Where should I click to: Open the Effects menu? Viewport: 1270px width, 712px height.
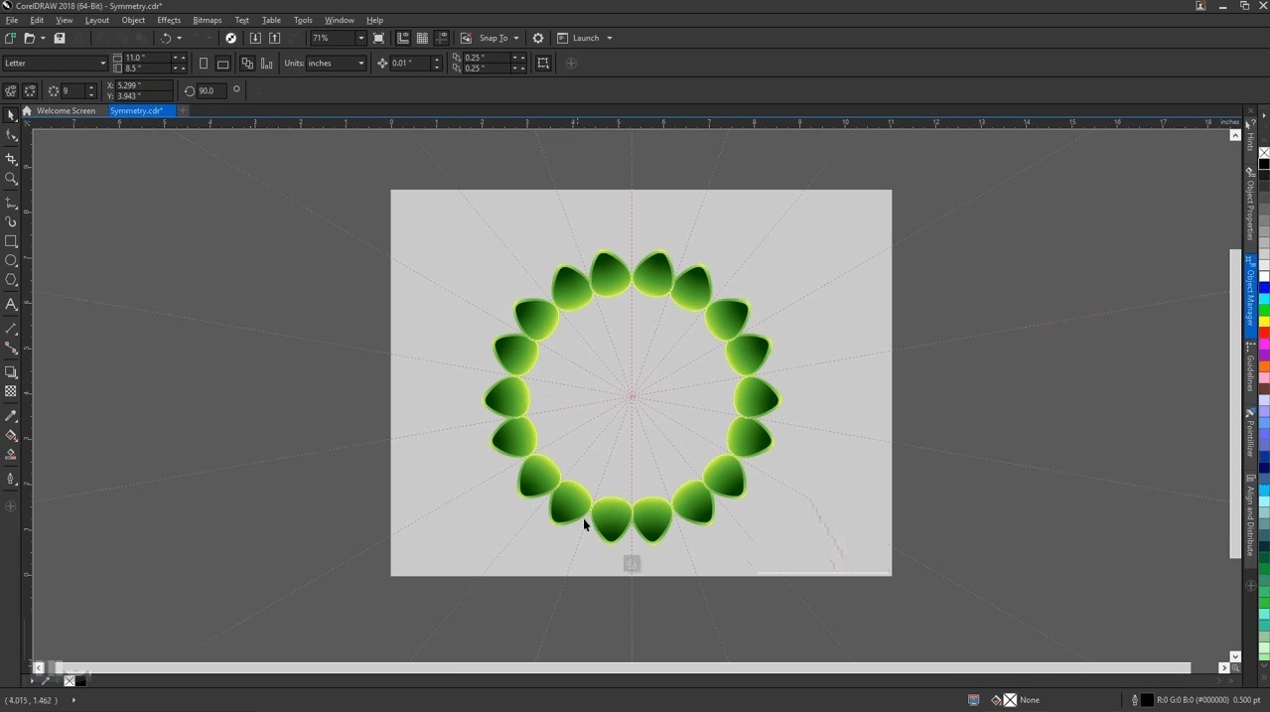tap(169, 20)
